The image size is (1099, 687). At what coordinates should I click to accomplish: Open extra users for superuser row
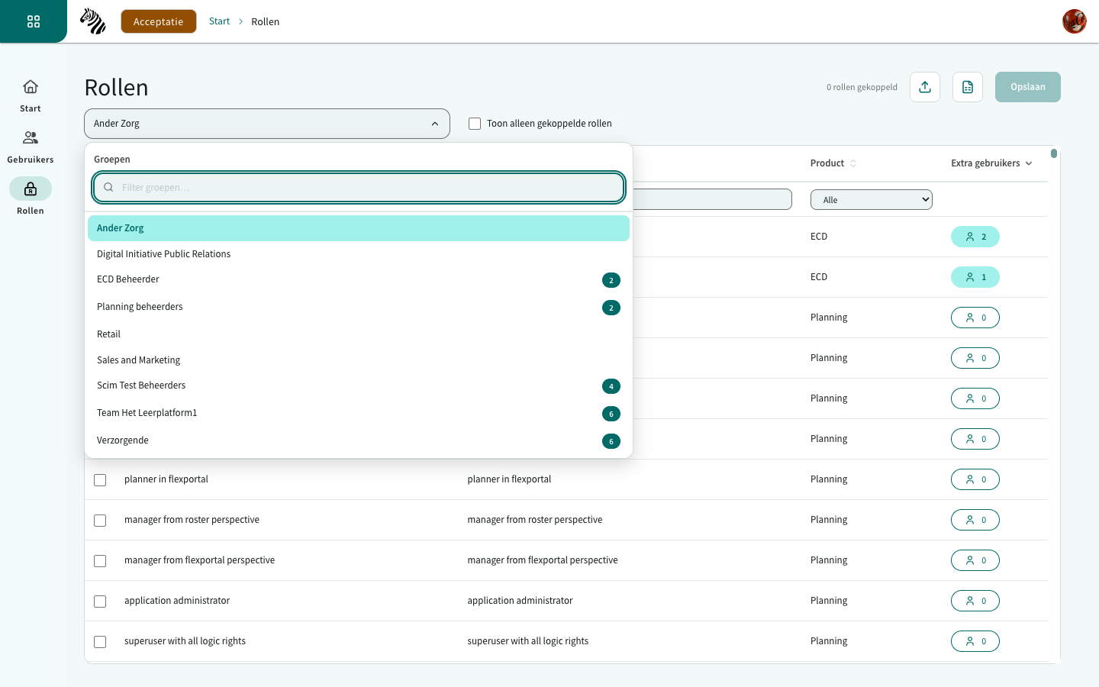point(975,641)
